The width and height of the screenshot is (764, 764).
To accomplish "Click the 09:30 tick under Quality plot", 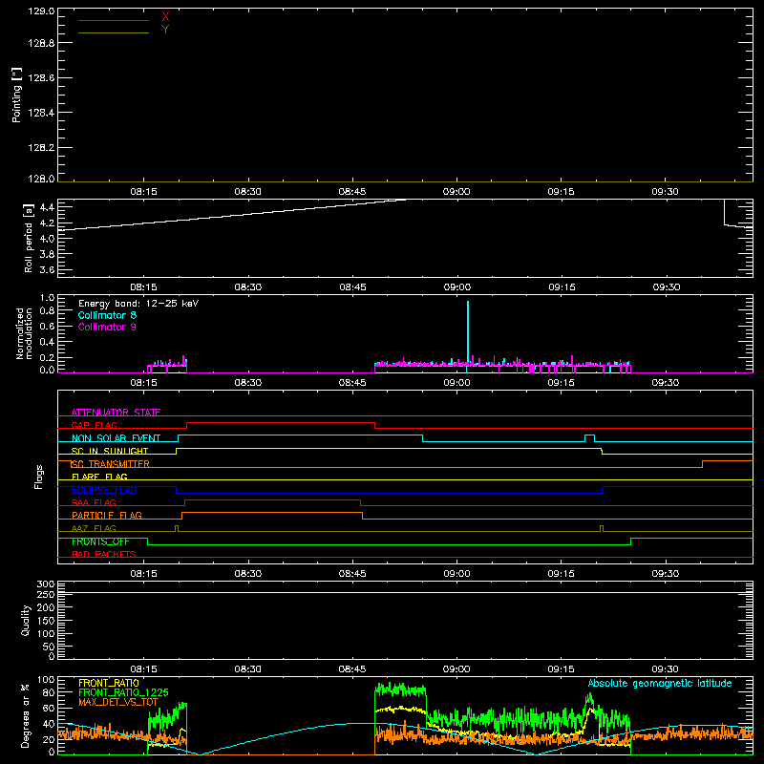I will coord(665,669).
